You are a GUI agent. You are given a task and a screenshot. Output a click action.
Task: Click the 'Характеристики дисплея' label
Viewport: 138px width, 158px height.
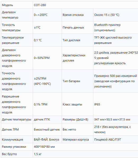74,58
